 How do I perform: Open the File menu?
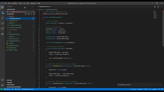[5, 3]
